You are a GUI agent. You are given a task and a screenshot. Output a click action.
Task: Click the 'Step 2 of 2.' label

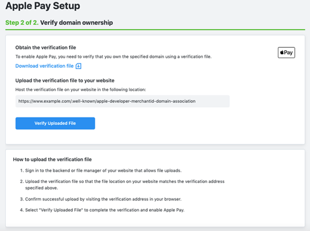coord(22,23)
